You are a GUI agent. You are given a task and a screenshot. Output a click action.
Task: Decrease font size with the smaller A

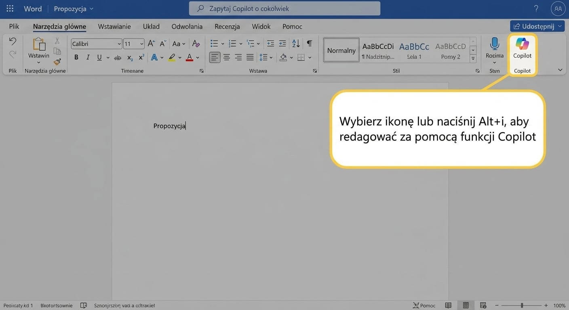click(163, 44)
